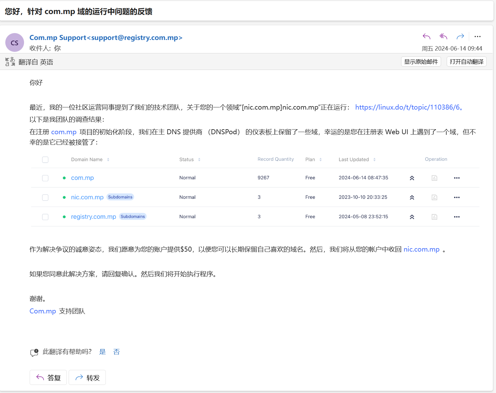Image resolution: width=496 pixels, height=393 pixels.
Task: Check the box for nic.com.mp row
Action: 45,197
